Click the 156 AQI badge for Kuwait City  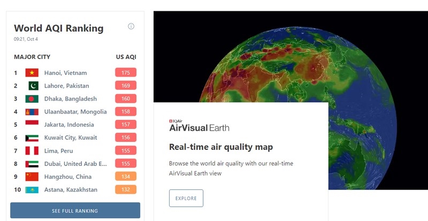(126, 138)
